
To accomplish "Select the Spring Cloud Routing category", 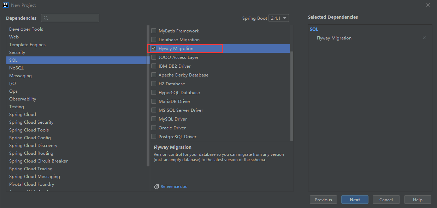I will (x=76, y=153).
